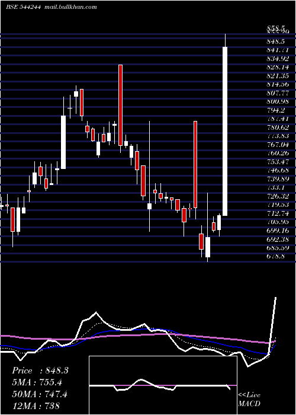Click the 794.2 price axis label
Viewport: 296px width, 415px height.
coord(276,110)
